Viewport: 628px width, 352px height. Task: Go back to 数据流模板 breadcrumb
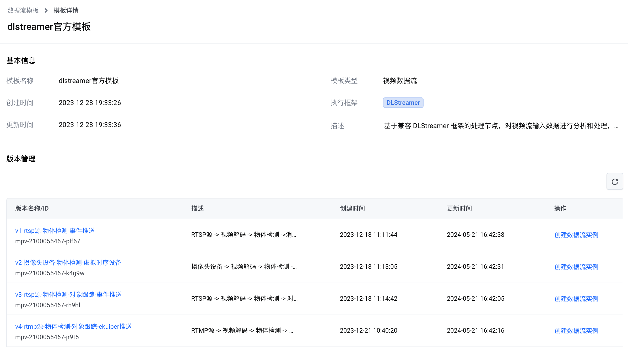[x=23, y=10]
